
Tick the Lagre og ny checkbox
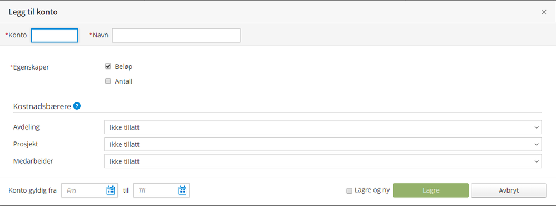click(x=350, y=191)
